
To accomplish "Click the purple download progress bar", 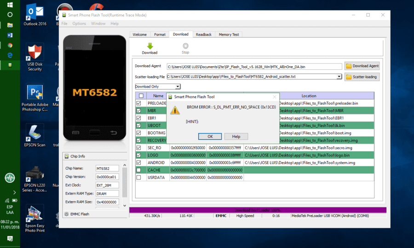I will 258,210.
